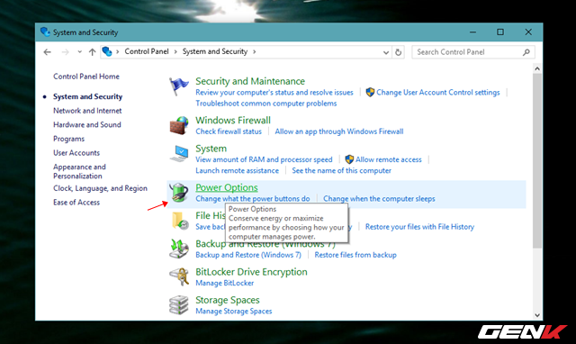Image resolution: width=576 pixels, height=344 pixels.
Task: Open Storage Spaces heading link
Action: pos(228,300)
